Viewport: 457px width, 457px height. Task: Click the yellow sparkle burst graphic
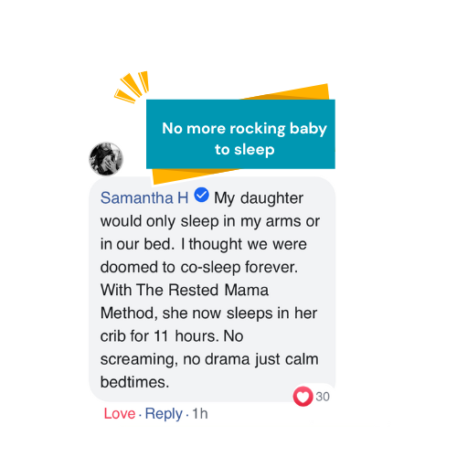(x=132, y=87)
